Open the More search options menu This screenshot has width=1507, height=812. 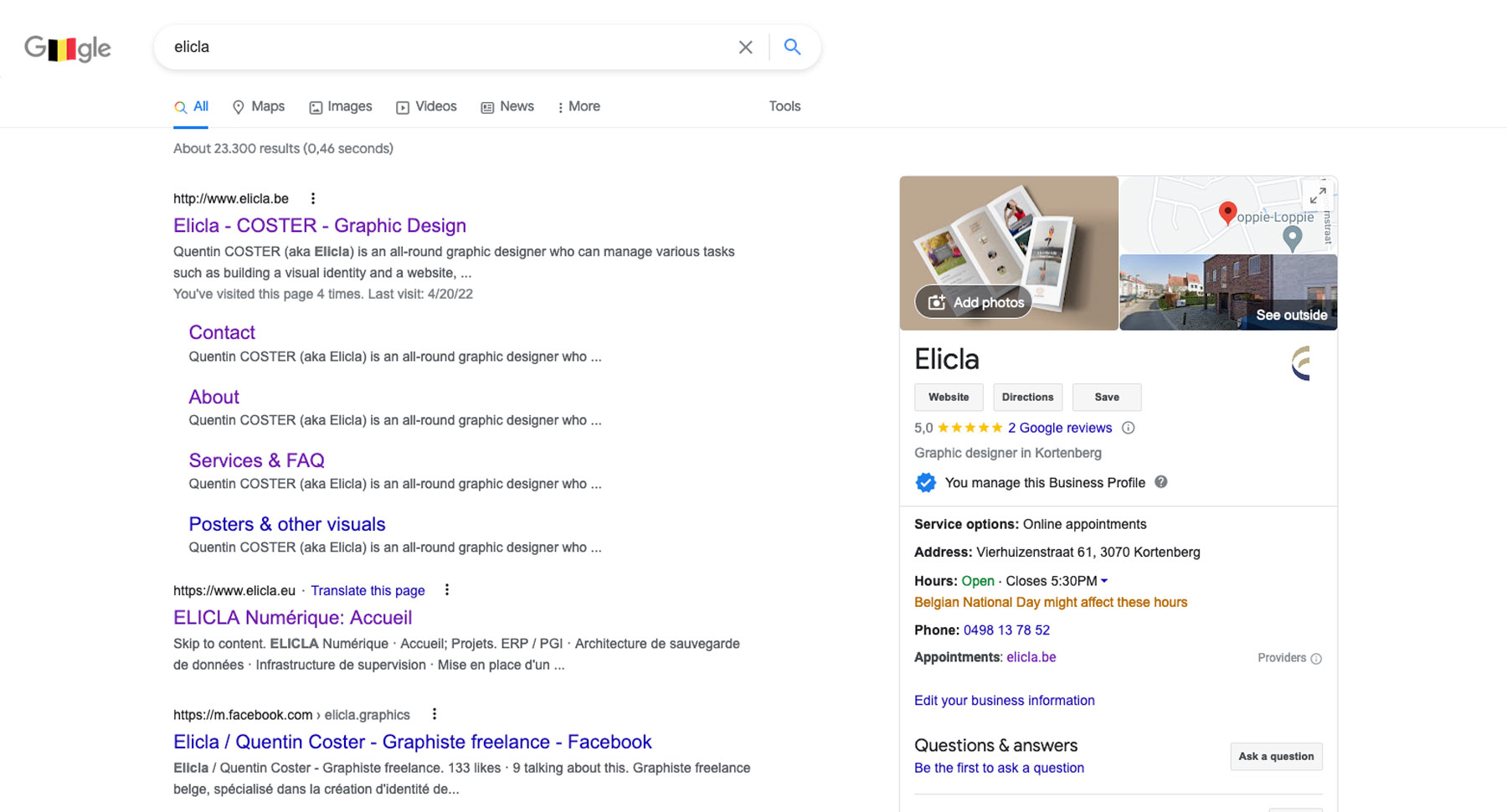coord(579,106)
